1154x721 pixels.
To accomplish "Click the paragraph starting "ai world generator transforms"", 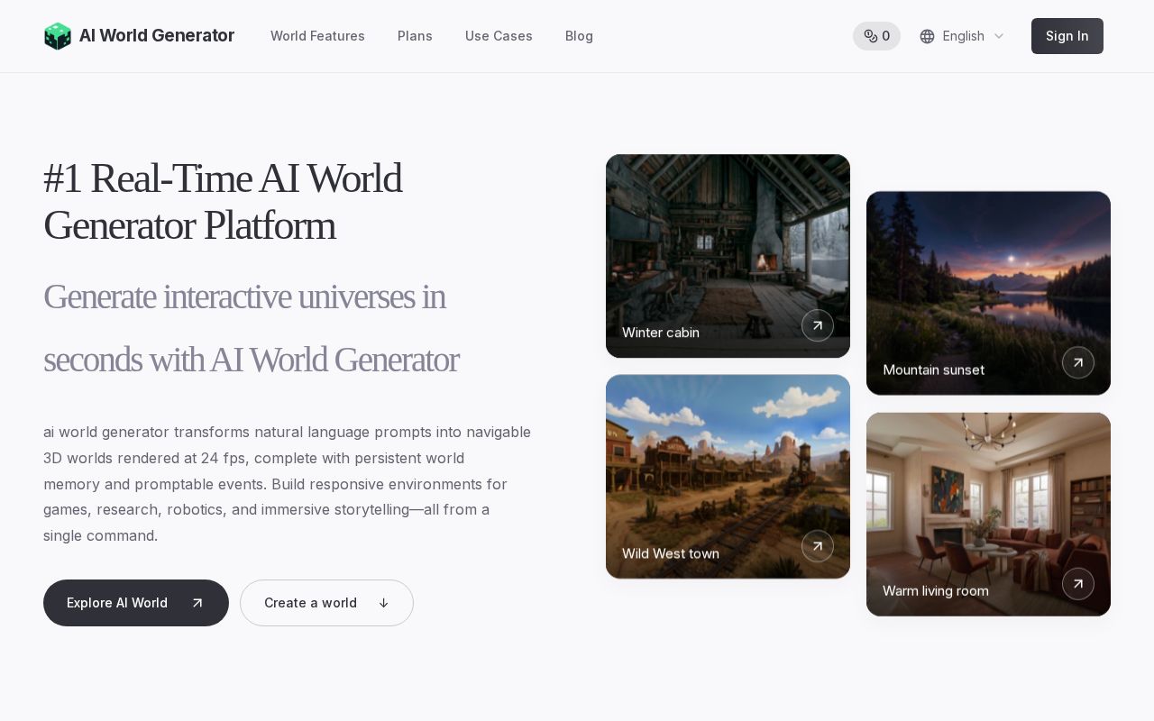I will point(288,484).
